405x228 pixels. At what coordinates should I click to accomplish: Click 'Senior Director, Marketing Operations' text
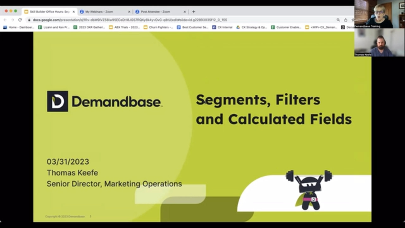point(114,184)
